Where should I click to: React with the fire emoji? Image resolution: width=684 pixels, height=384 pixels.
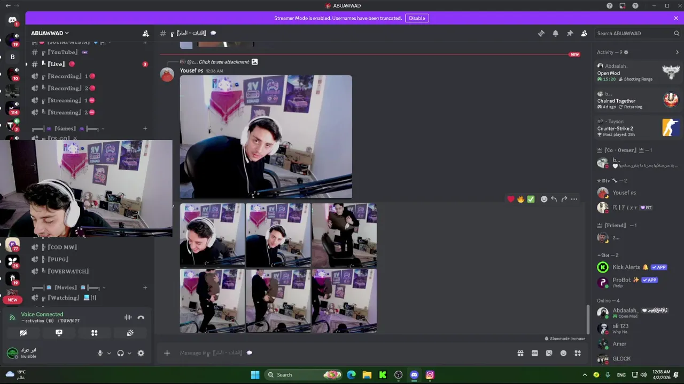[520, 199]
